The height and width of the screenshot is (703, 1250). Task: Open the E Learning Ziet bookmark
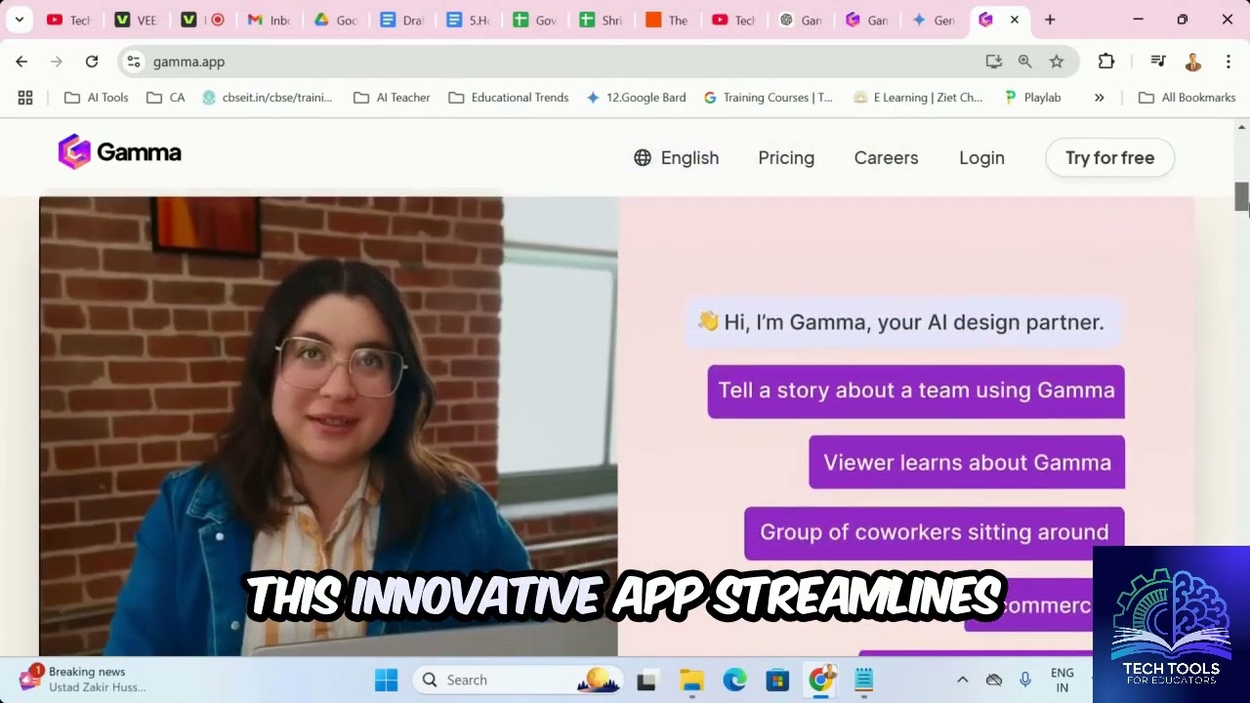click(918, 98)
